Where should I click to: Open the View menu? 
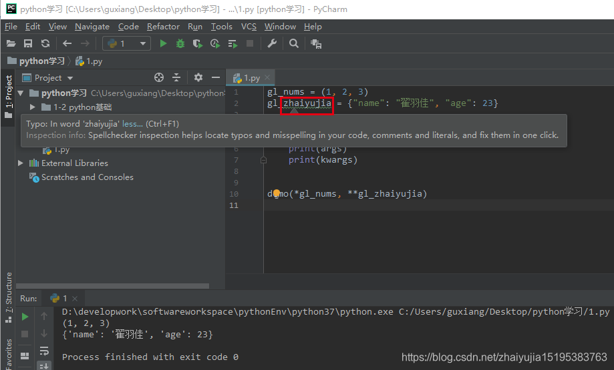tap(57, 27)
